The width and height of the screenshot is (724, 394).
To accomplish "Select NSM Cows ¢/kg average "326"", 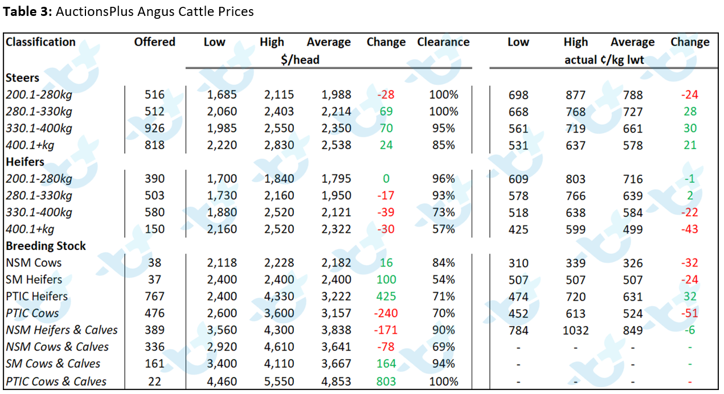I will coord(632,263).
